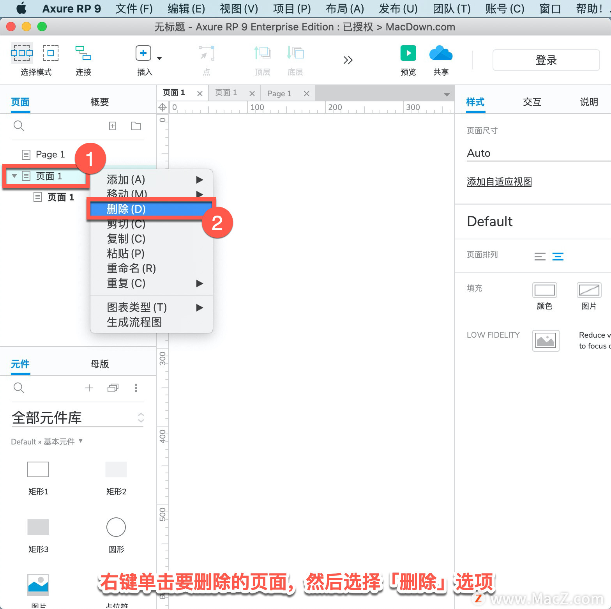Click 添加自适应视图 link

pyautogui.click(x=499, y=182)
